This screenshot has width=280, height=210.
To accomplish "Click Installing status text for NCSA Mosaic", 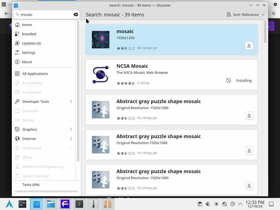I will [244, 81].
